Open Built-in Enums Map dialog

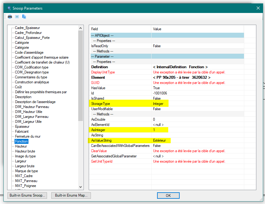coord(71,195)
